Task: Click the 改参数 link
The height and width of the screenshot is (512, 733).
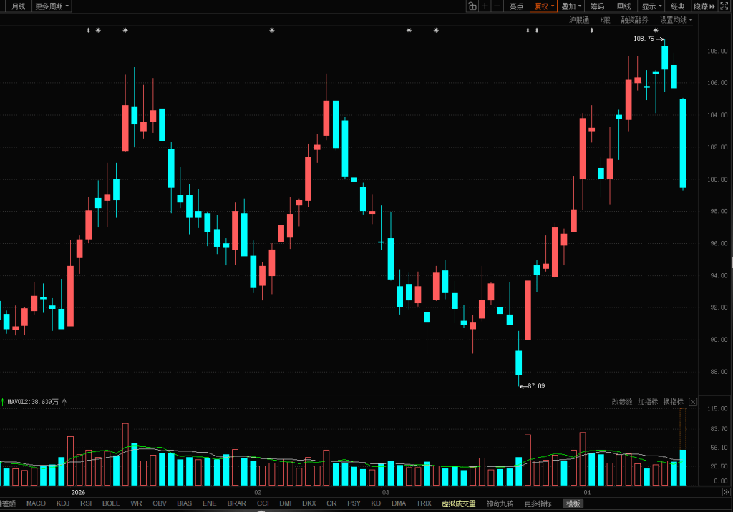Action: pos(622,402)
